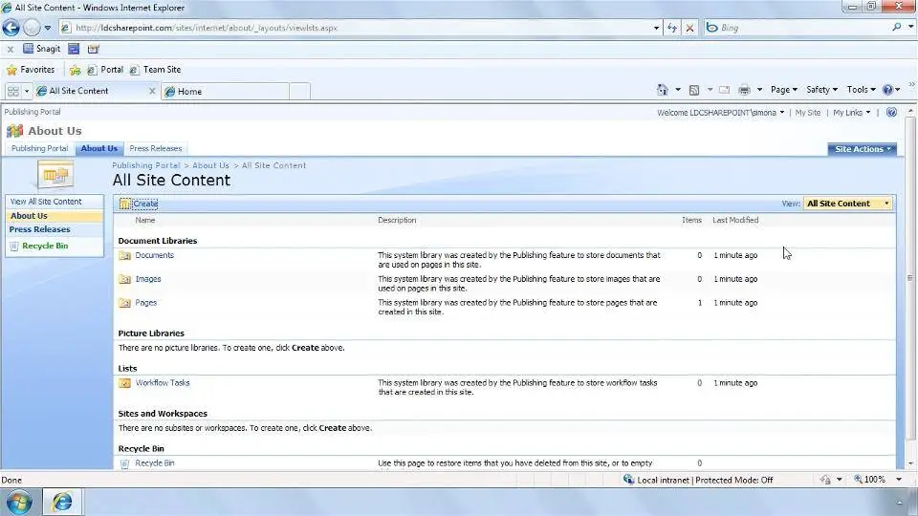Click the Print icon in command bar
This screenshot has height=516, width=918.
pyautogui.click(x=744, y=90)
